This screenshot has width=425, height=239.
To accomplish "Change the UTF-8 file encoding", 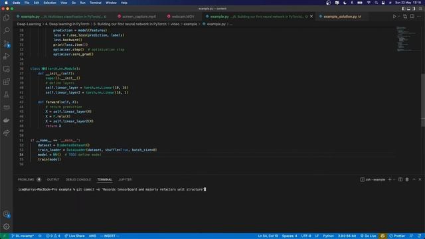I will [x=306, y=236].
